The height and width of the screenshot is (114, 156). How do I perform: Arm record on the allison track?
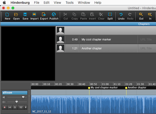[x=4, y=107]
